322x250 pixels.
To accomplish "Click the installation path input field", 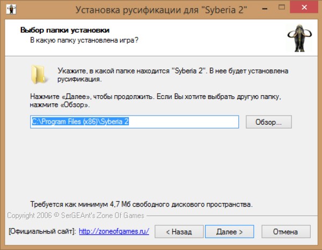I will click(x=135, y=122).
